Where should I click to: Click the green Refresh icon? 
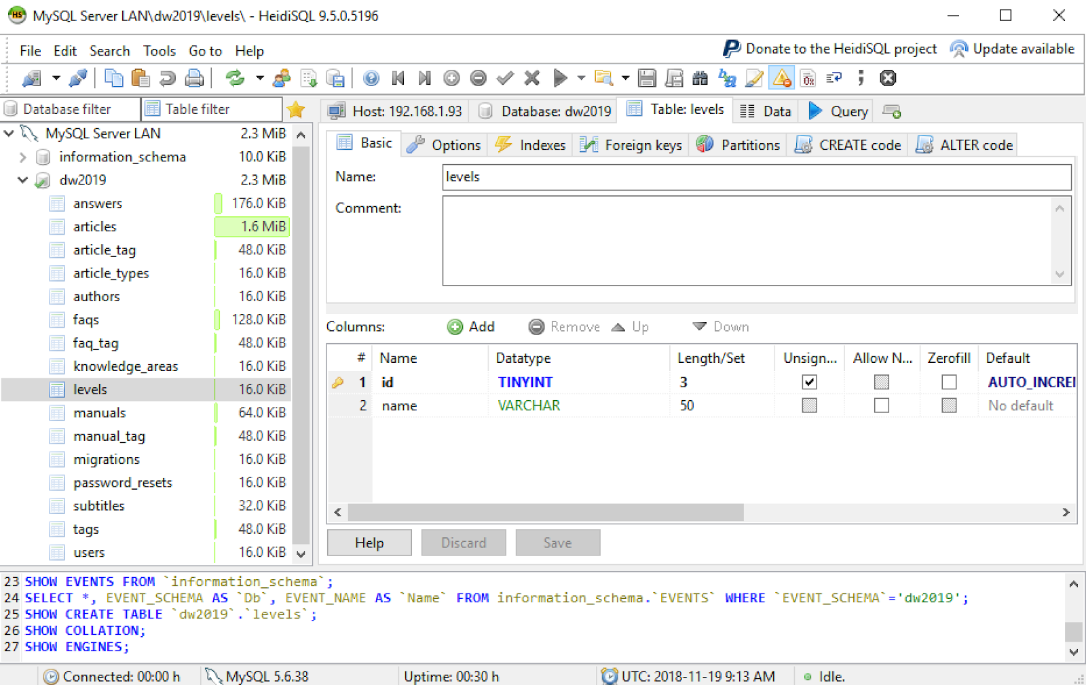point(236,79)
